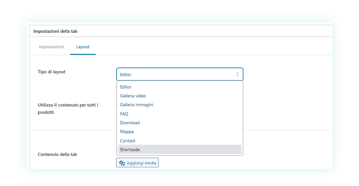Switch to the Impostazioni tab
The height and width of the screenshot is (186, 359).
(x=51, y=47)
